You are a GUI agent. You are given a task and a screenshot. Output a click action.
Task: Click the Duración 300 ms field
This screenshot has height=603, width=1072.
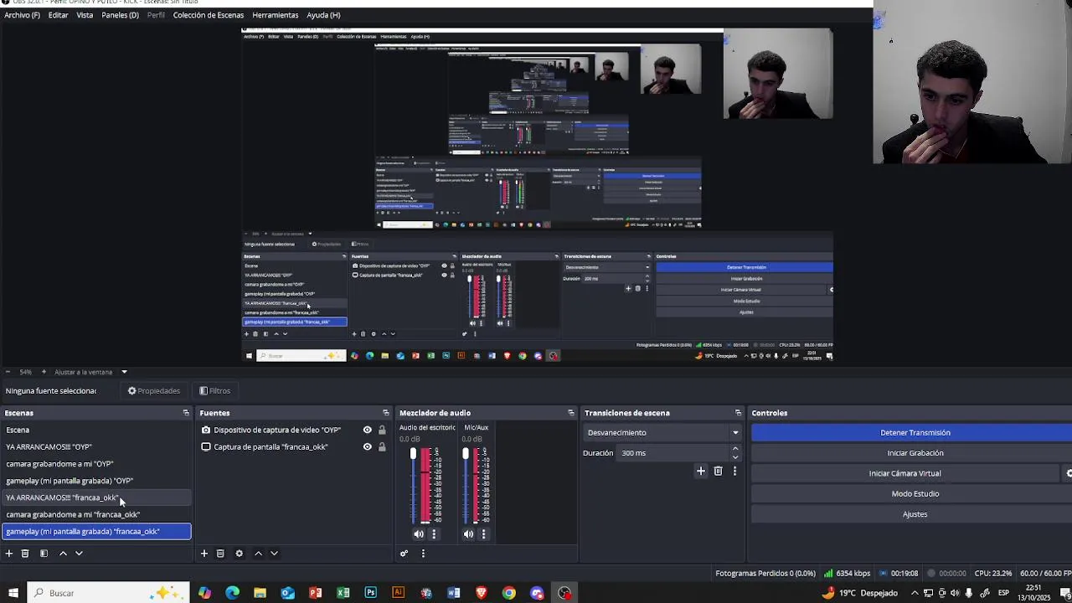click(673, 453)
